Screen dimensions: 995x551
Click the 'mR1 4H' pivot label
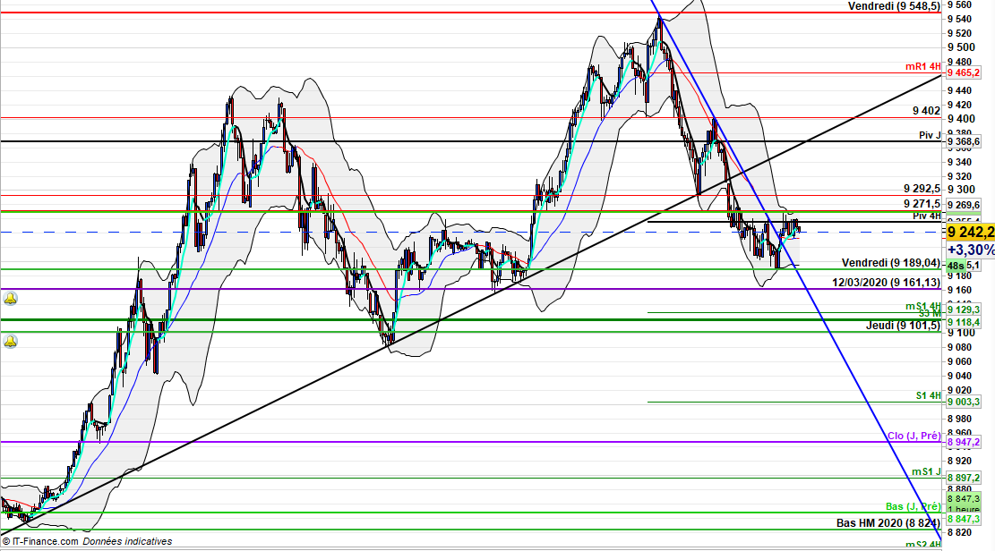coord(923,66)
